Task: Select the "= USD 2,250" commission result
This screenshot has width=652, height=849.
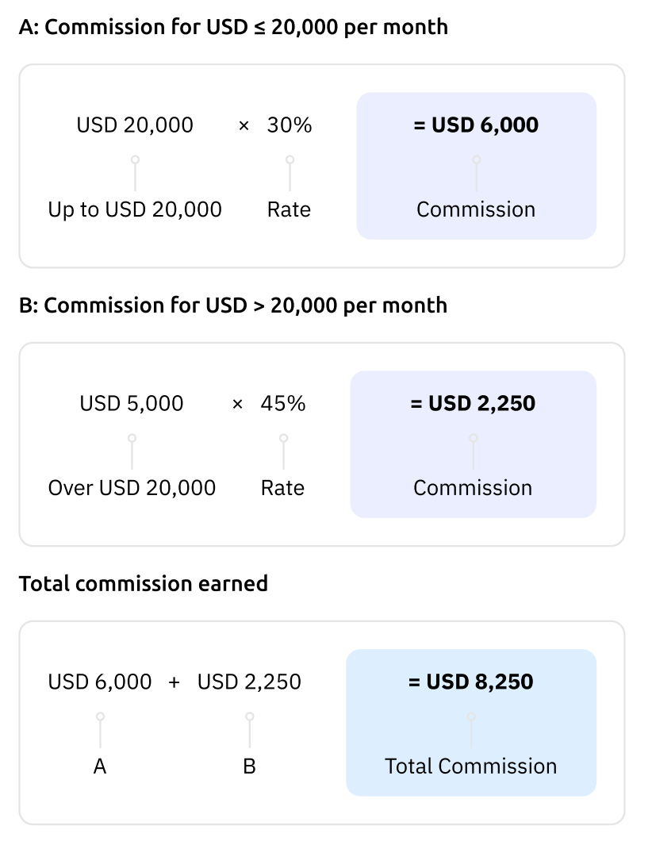Action: pyautogui.click(x=473, y=403)
